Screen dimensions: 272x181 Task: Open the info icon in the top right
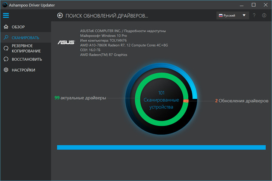coord(265,16)
